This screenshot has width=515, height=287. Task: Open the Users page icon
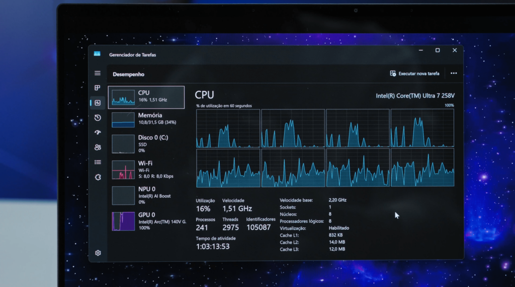pyautogui.click(x=98, y=148)
